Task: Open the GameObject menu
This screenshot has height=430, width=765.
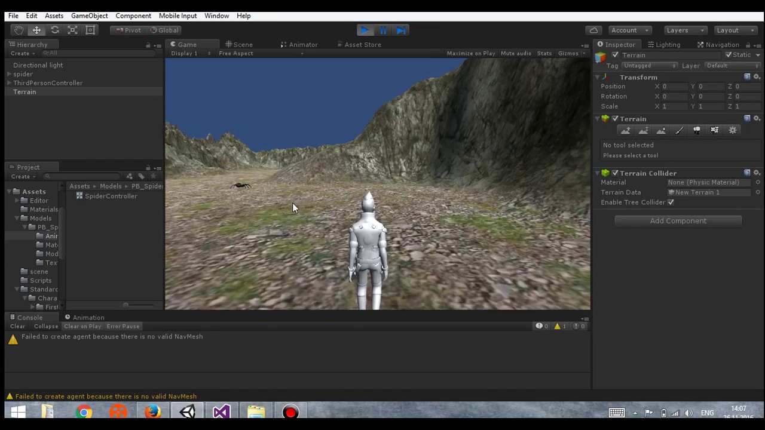Action: tap(89, 16)
